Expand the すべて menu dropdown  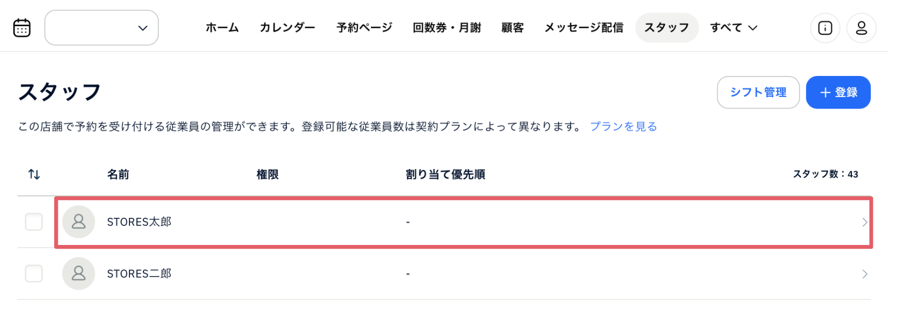[x=733, y=28]
